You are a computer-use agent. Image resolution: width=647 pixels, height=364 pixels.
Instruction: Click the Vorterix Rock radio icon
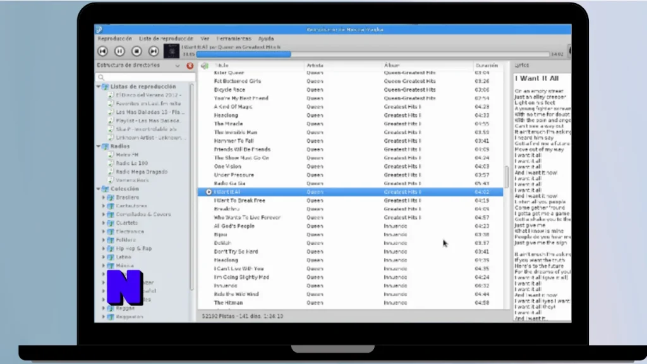pos(111,180)
